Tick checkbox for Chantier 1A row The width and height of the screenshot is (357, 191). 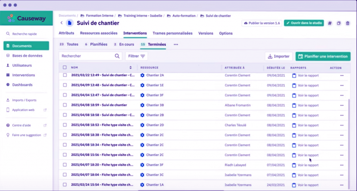pyautogui.click(x=65, y=185)
